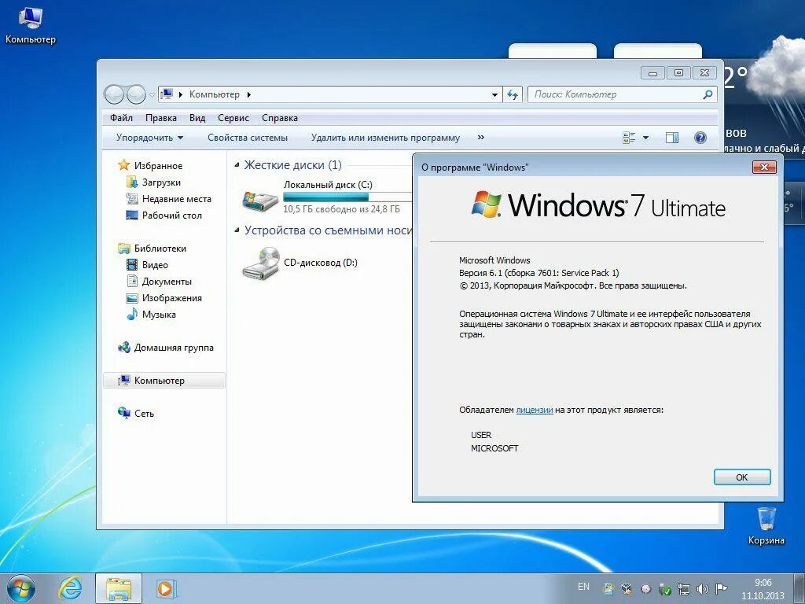Click the magnifier search icon
The image size is (805, 604).
pos(708,94)
